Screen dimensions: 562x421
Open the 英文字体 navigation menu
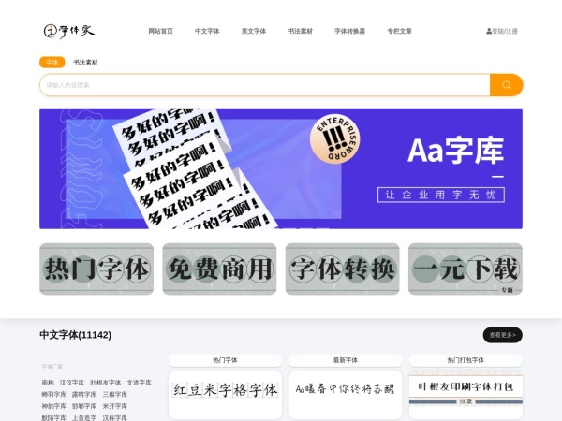pyautogui.click(x=254, y=31)
